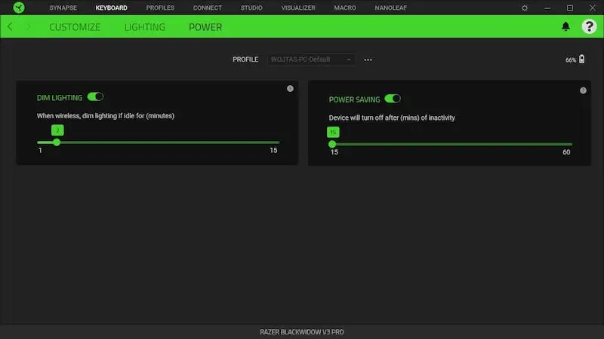Show the Power Saving info tooltip icon

pyautogui.click(x=583, y=90)
